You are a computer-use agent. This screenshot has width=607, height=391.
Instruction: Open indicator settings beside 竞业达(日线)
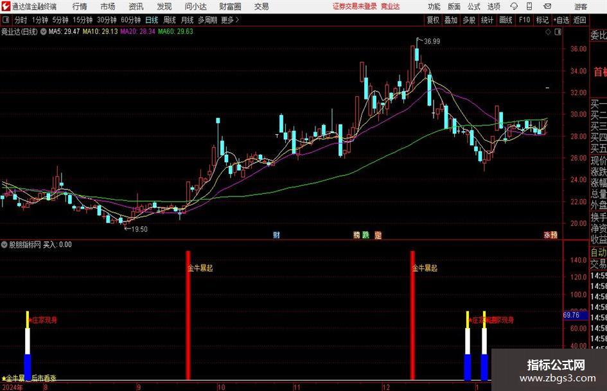point(44,31)
